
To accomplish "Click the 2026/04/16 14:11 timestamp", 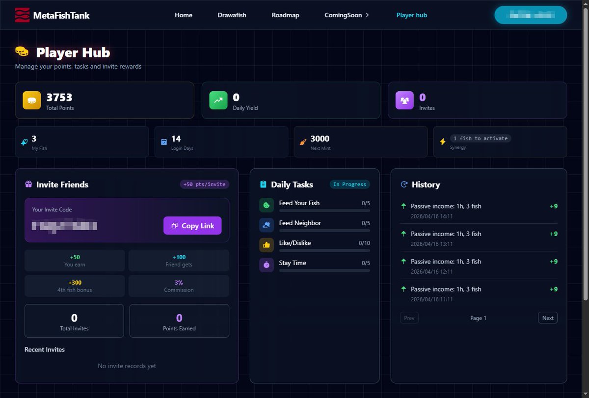I will coord(431,216).
